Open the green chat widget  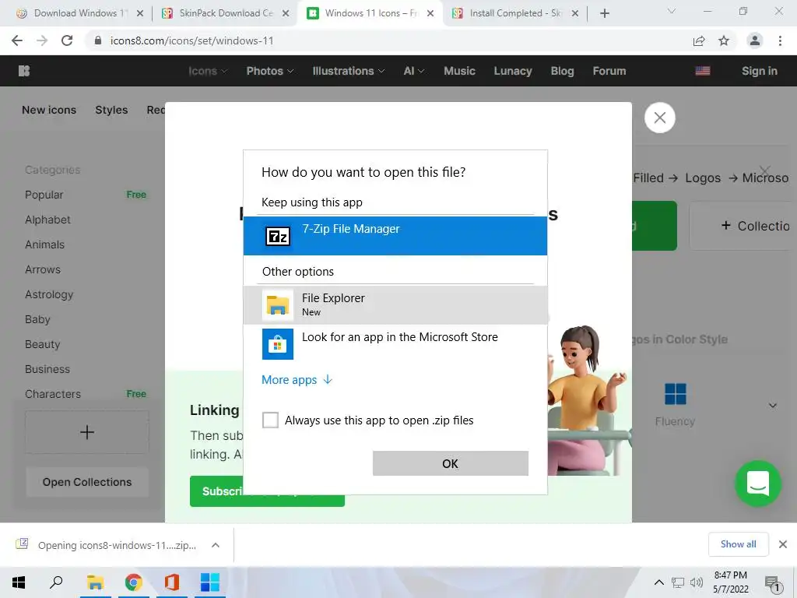(758, 484)
